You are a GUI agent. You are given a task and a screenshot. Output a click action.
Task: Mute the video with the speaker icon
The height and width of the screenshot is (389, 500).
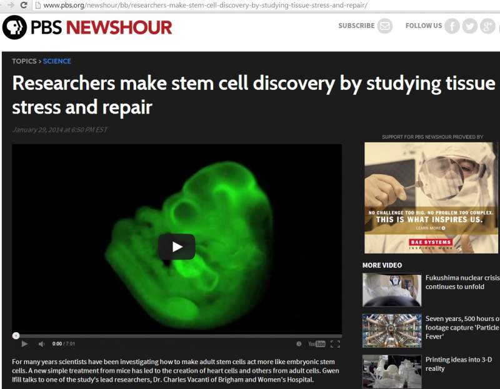(41, 344)
